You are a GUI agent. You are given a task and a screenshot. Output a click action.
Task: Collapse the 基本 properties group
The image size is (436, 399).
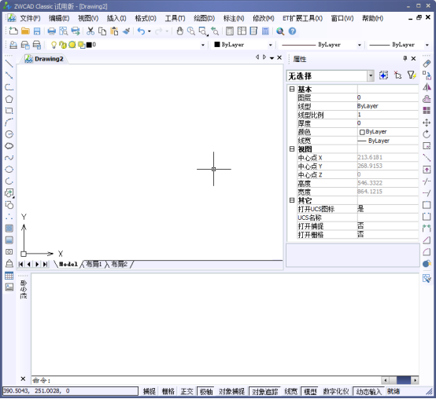pyautogui.click(x=292, y=89)
